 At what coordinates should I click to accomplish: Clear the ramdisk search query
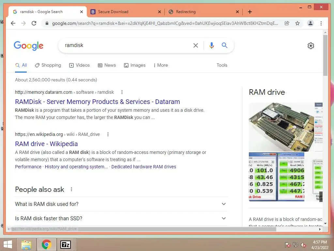pyautogui.click(x=196, y=45)
